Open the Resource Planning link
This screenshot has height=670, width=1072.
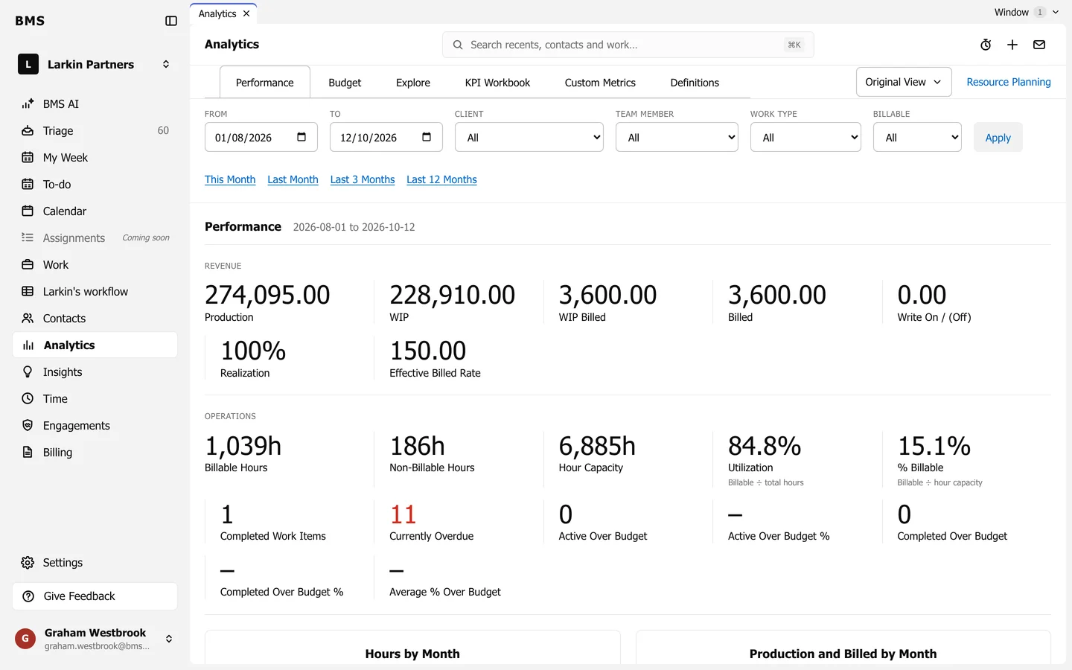click(x=1009, y=82)
